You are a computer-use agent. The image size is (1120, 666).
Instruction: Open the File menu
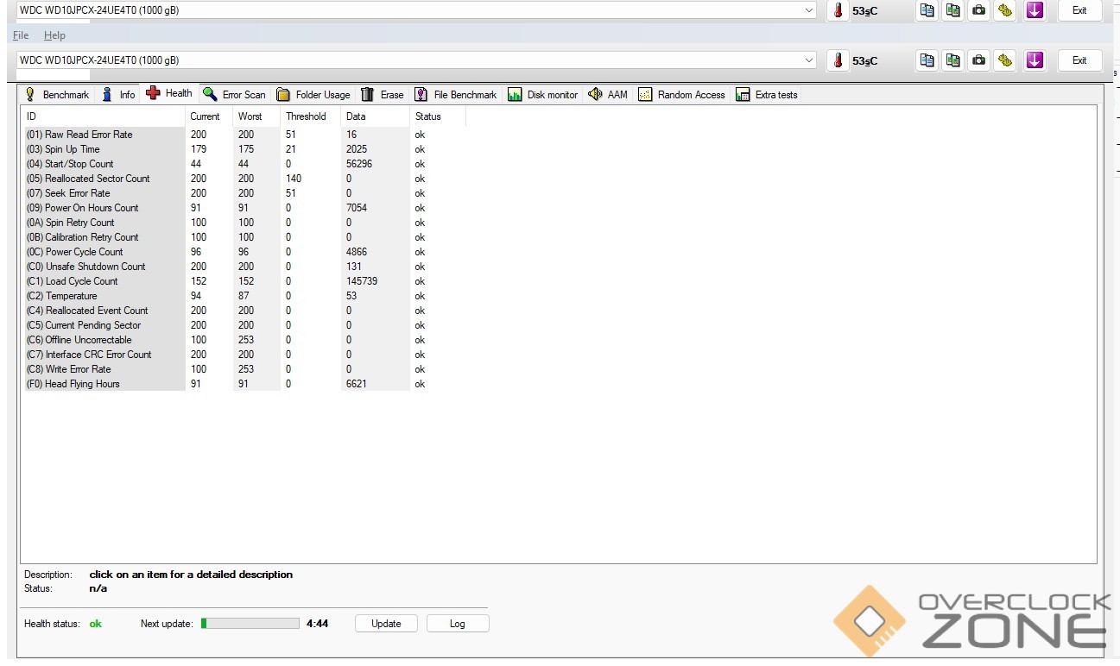point(21,35)
